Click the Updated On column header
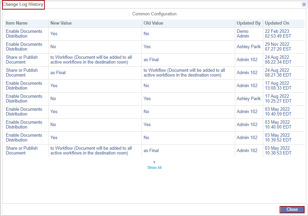 coord(277,23)
